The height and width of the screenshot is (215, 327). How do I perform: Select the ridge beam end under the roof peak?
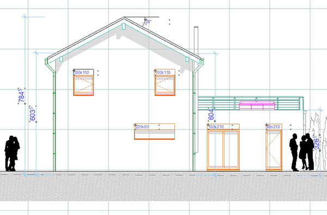[x=124, y=27]
